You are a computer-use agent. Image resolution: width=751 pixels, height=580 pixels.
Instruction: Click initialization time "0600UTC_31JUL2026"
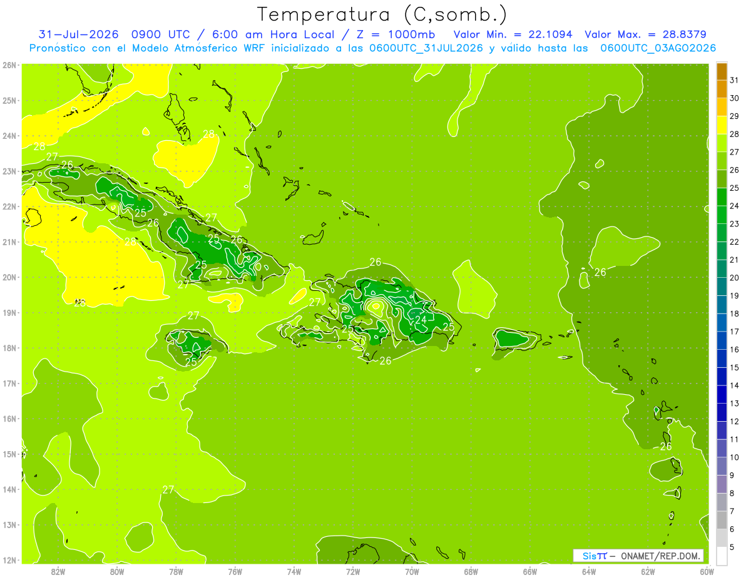pos(426,48)
